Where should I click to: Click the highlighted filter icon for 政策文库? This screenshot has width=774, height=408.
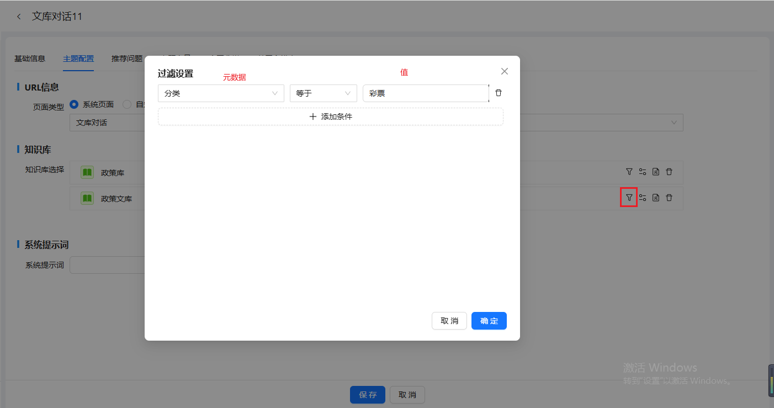click(x=629, y=198)
